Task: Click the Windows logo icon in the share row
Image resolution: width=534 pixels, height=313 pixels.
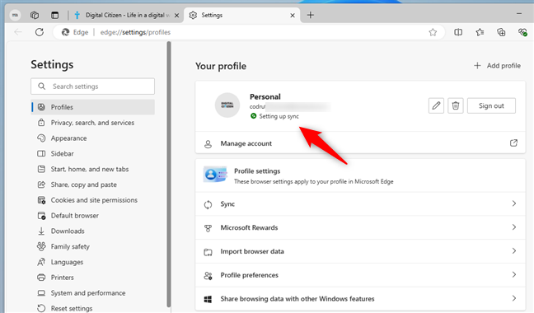Action: pyautogui.click(x=208, y=299)
